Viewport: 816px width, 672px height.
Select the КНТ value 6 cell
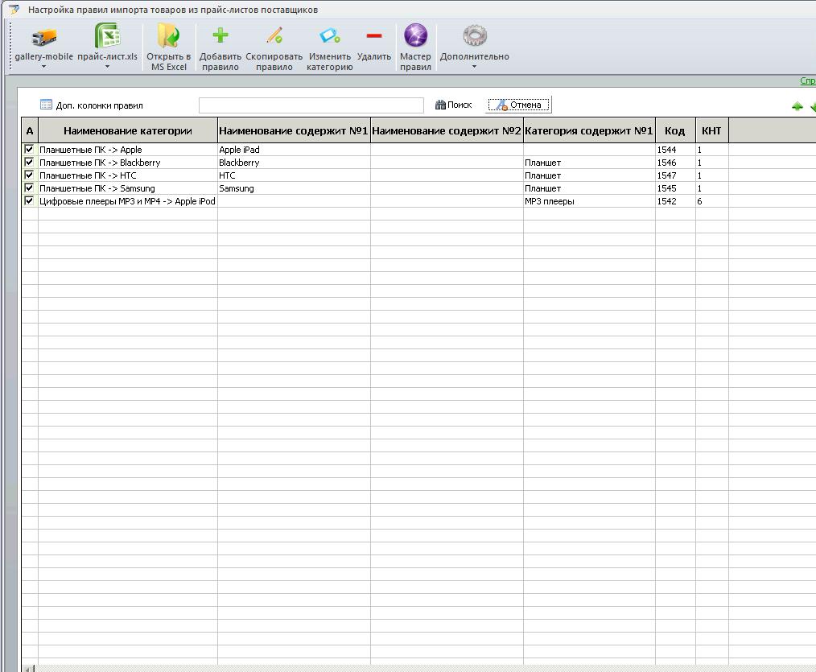pyautogui.click(x=711, y=201)
